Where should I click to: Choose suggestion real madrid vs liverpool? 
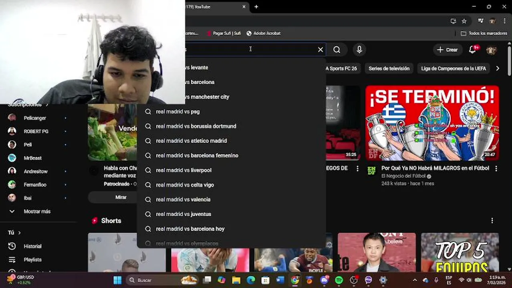point(232,170)
